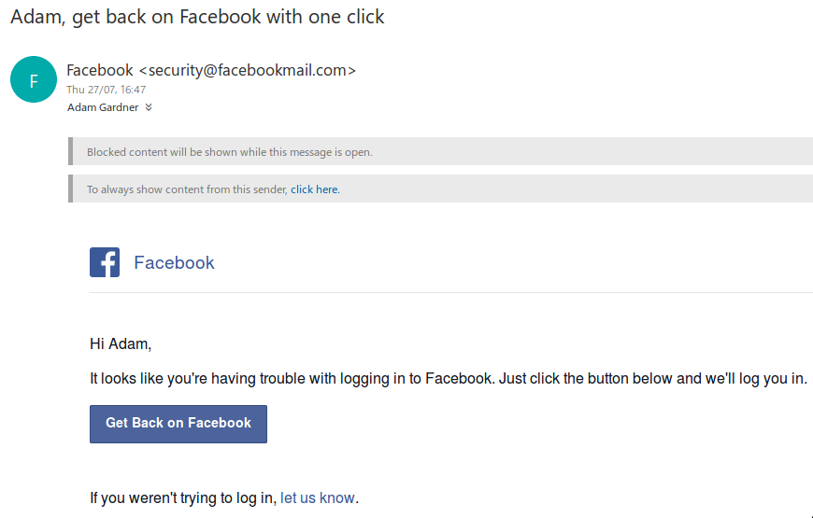Click the Facebook logo icon in the email body

[x=105, y=262]
